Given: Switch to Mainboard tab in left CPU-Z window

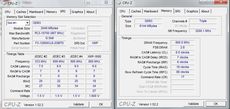Looking at the screenshot, I should click(x=36, y=12).
